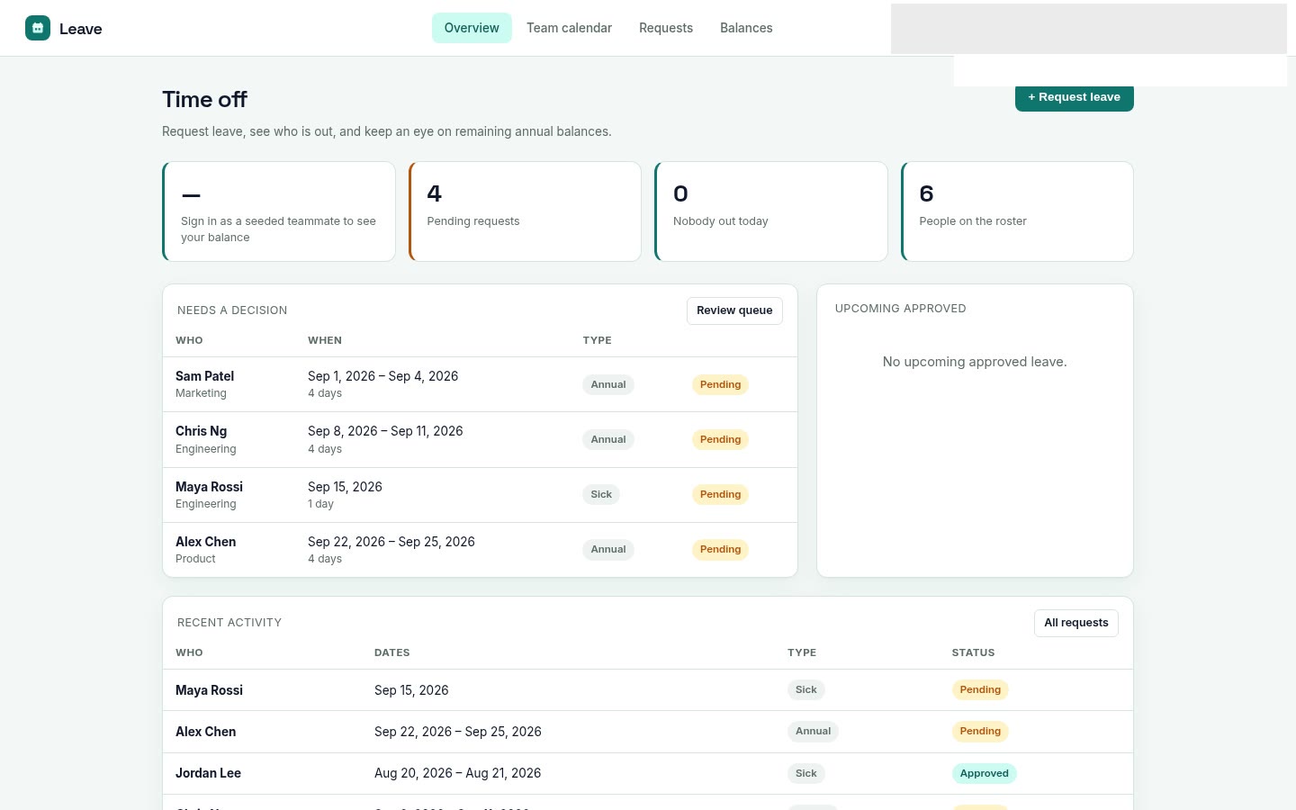Click the Approved badge in Jordan Lee's row
Screen dimensions: 1296x810
(x=984, y=773)
